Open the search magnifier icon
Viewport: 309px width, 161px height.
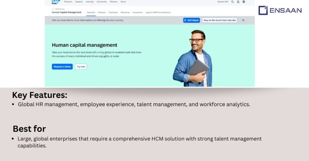pyautogui.click(x=233, y=2)
